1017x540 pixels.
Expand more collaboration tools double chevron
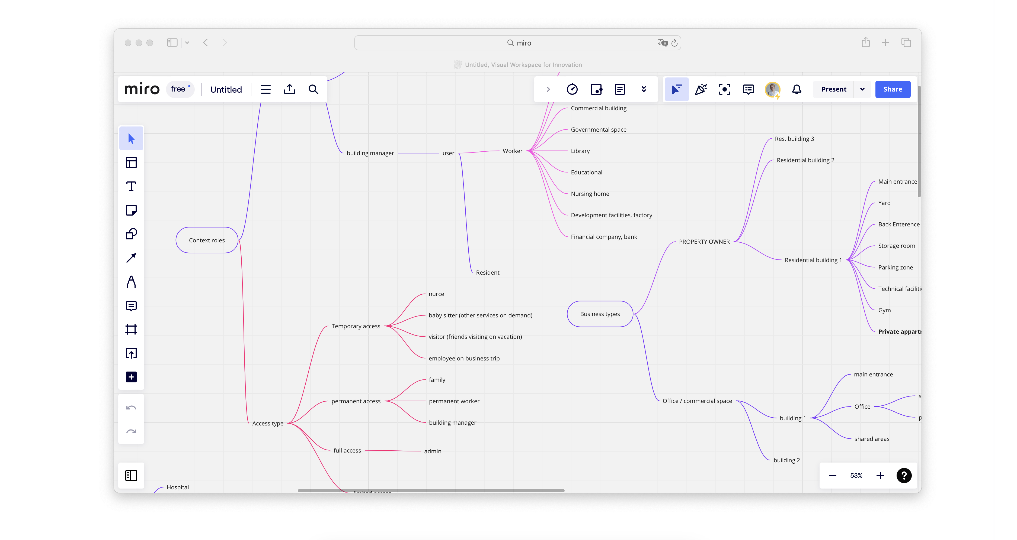click(x=644, y=89)
